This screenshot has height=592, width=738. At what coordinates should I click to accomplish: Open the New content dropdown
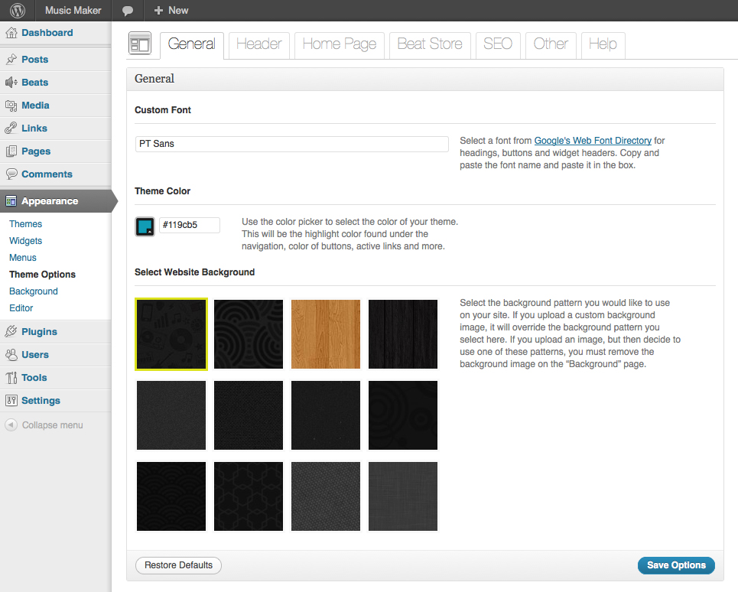171,11
